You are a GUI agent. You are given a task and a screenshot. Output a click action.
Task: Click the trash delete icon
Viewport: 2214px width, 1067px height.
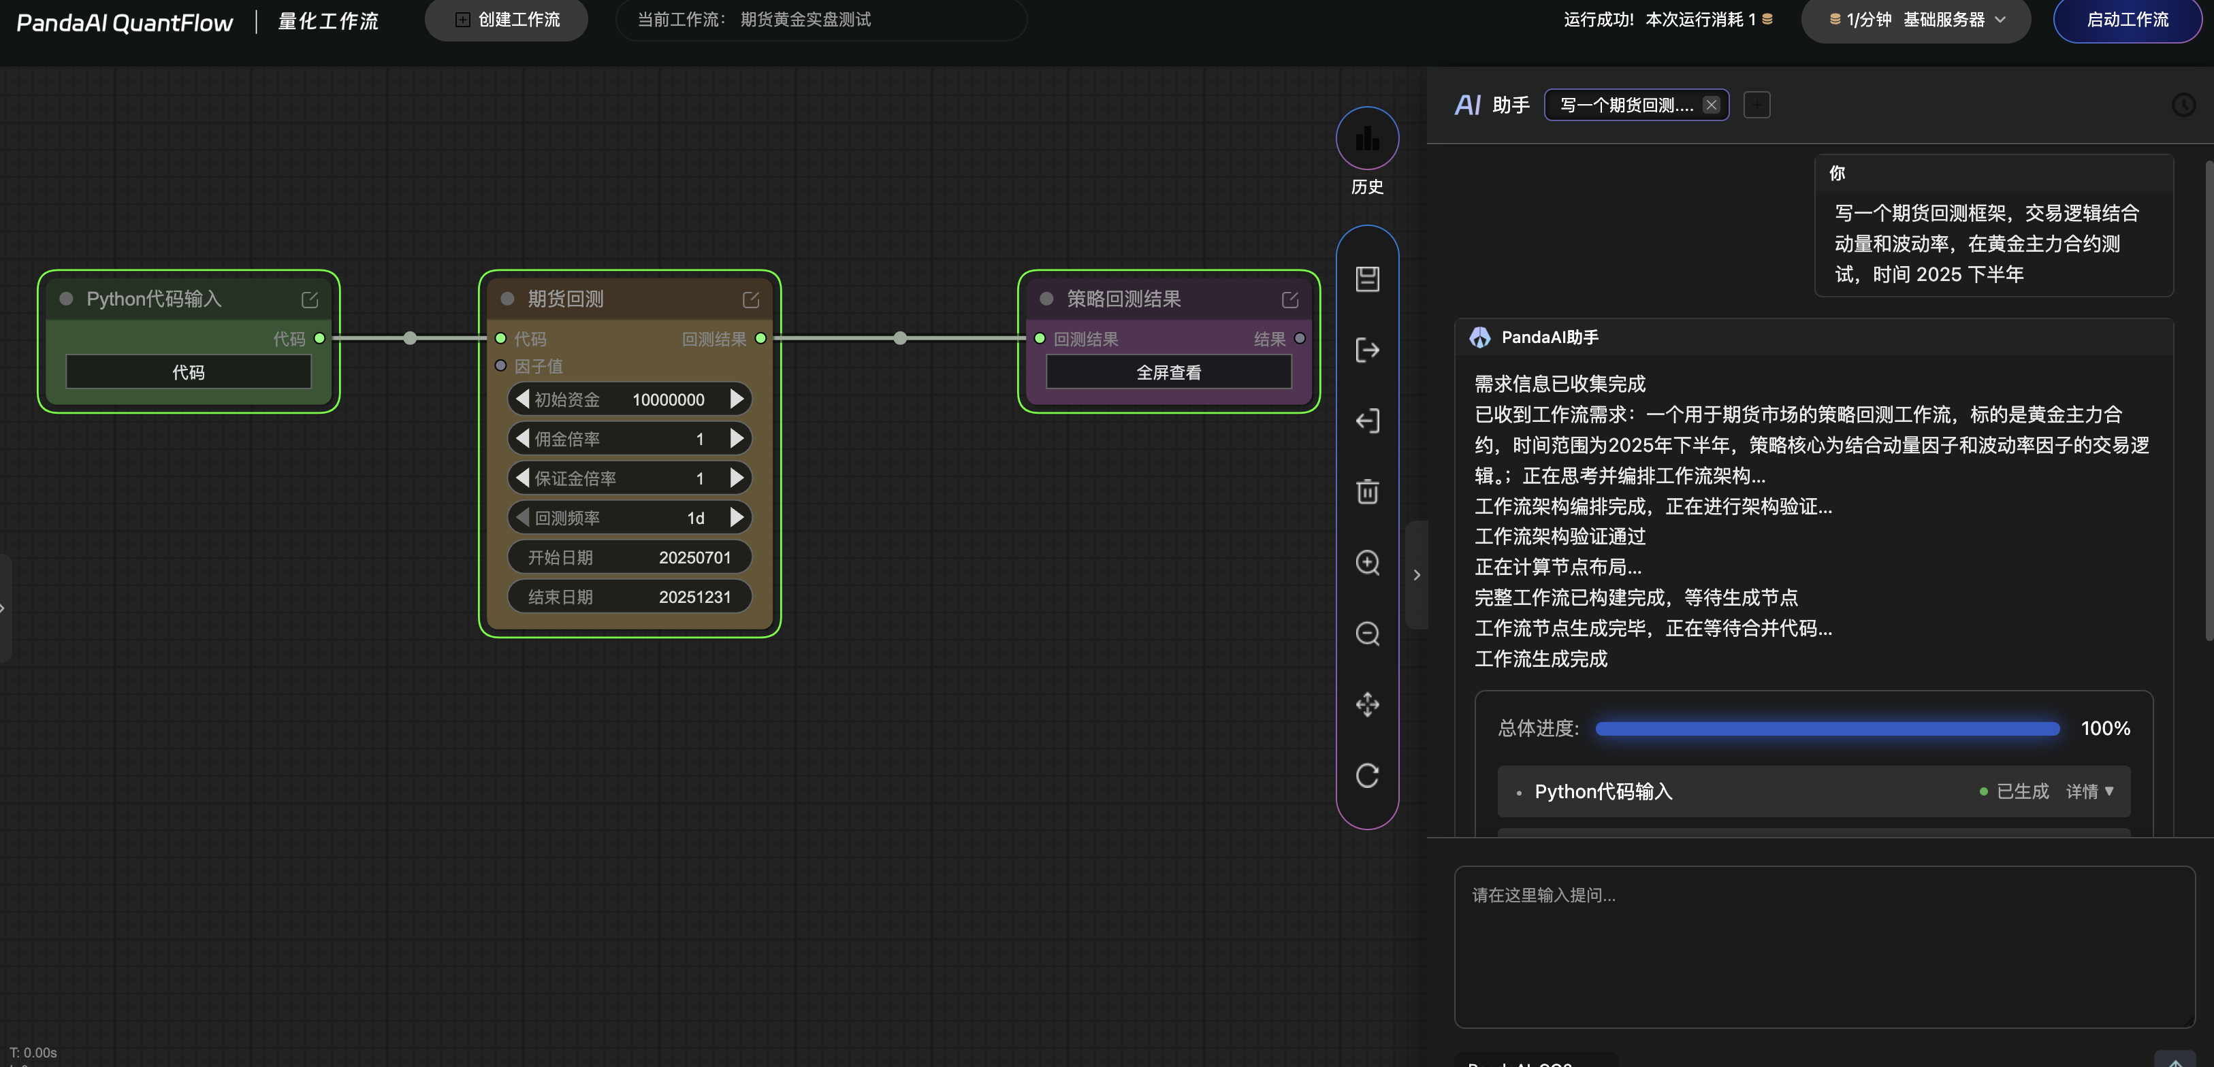pos(1366,491)
